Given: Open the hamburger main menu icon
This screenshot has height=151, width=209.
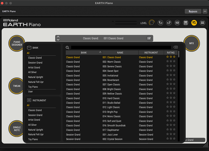Looking at the screenshot, I should (203, 23).
